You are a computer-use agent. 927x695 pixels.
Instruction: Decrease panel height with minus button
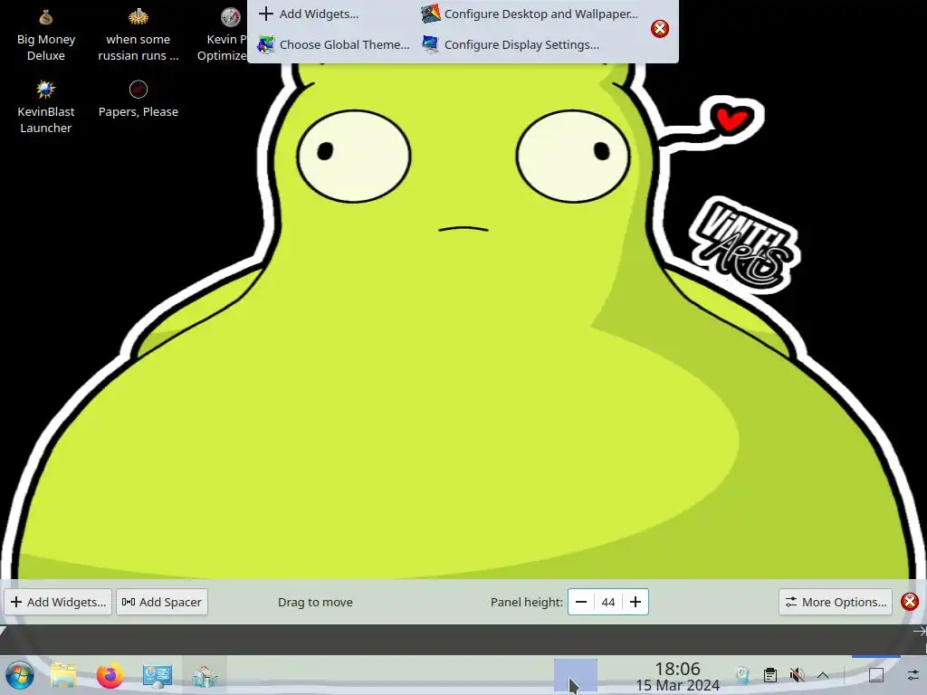(581, 602)
